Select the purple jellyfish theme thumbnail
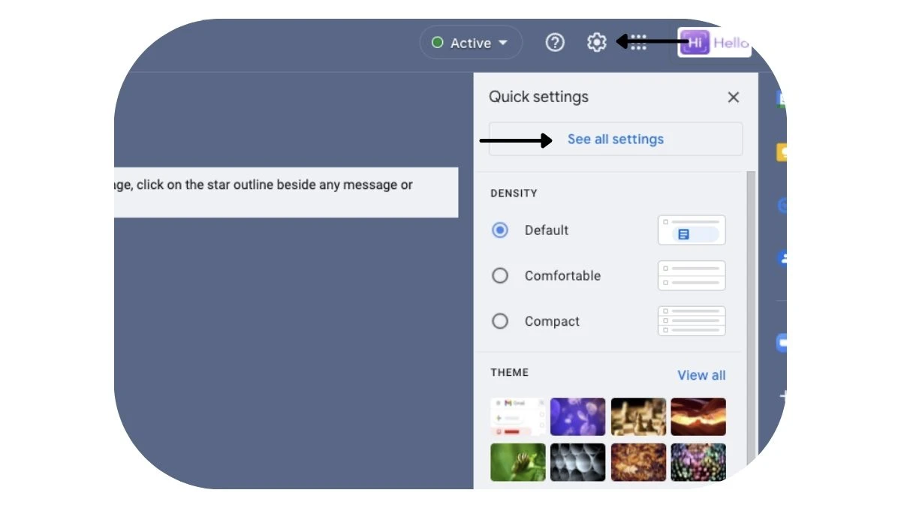The width and height of the screenshot is (901, 508). [578, 416]
